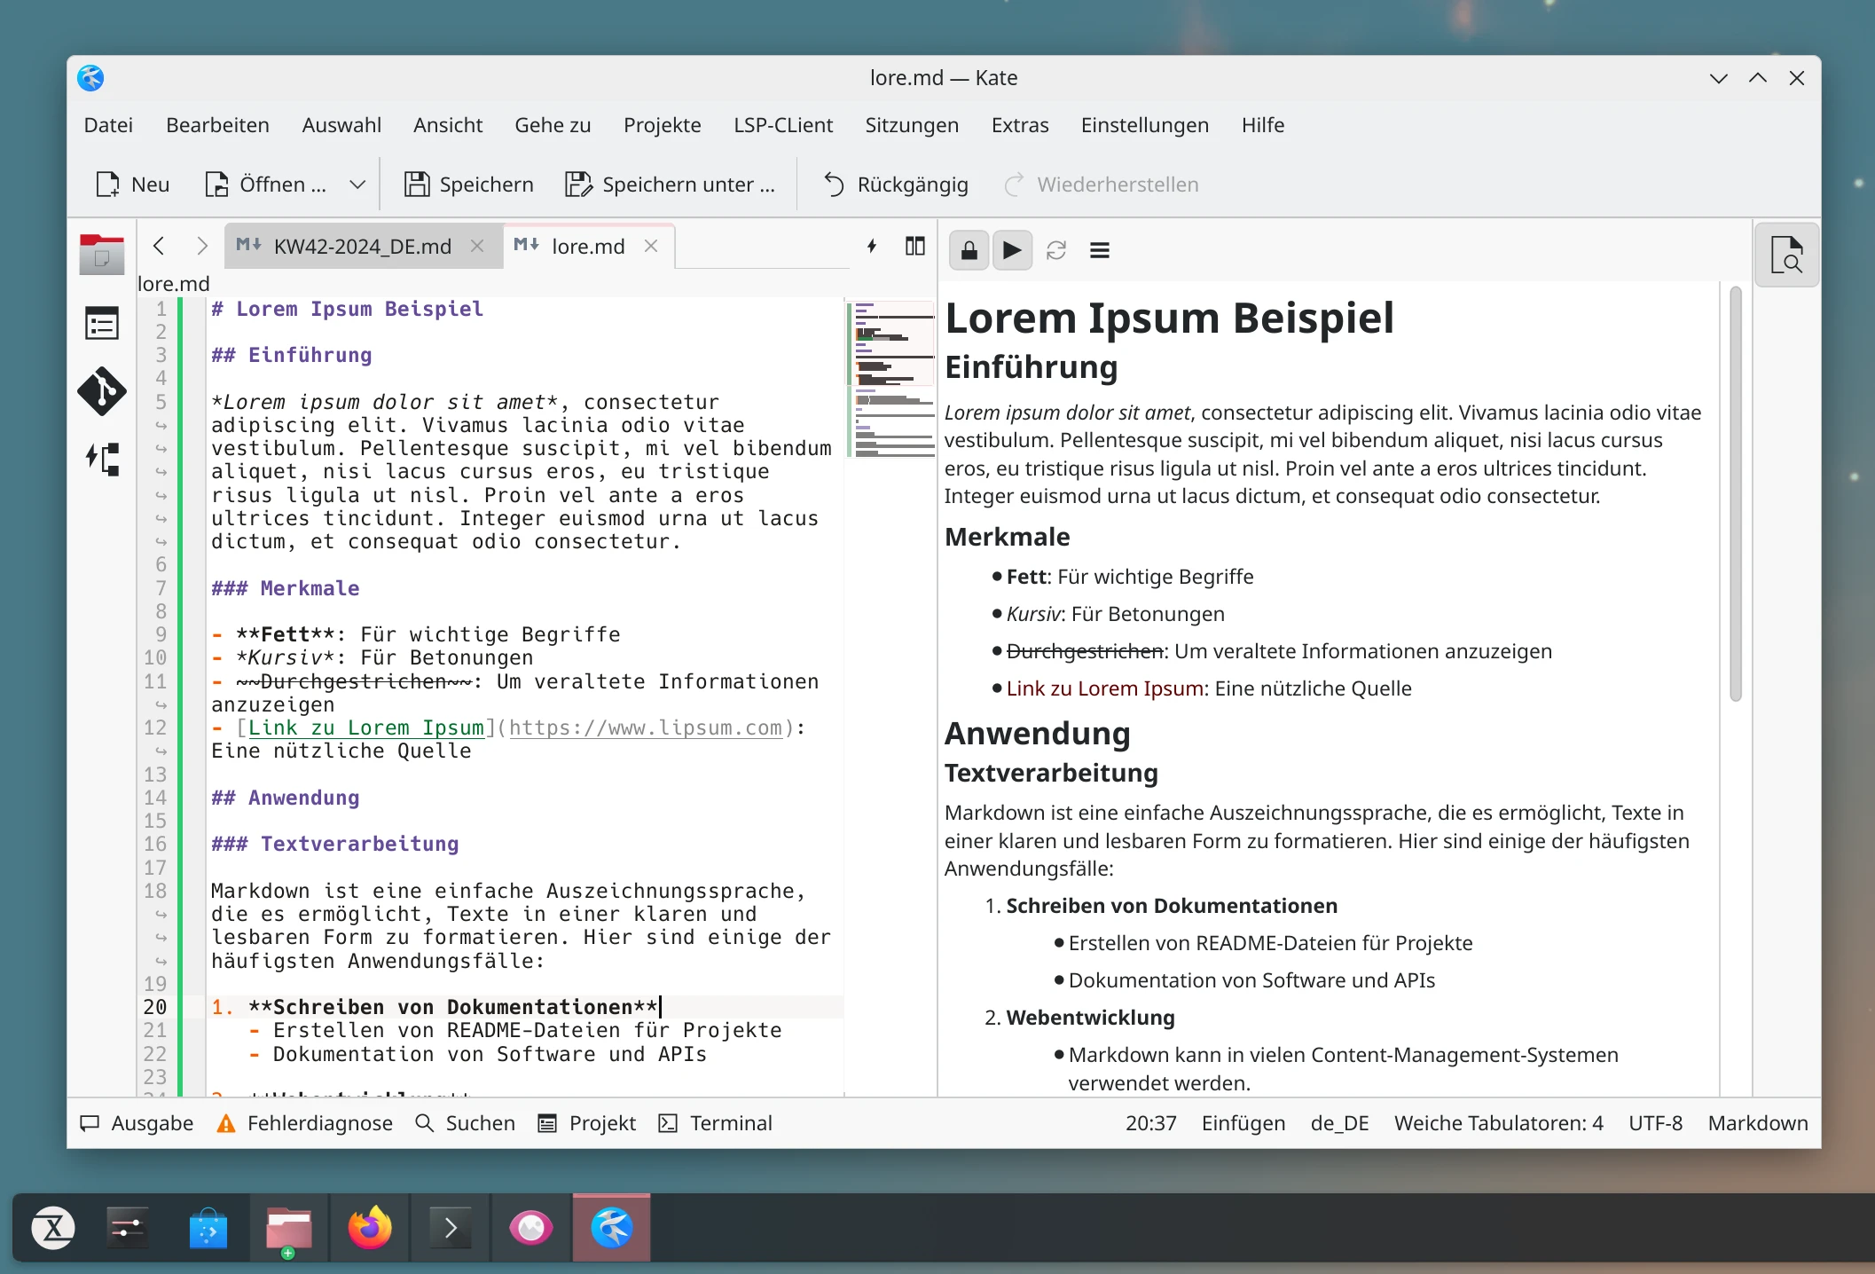Open the file manager folder in taskbar
The width and height of the screenshot is (1875, 1274).
[x=289, y=1230]
